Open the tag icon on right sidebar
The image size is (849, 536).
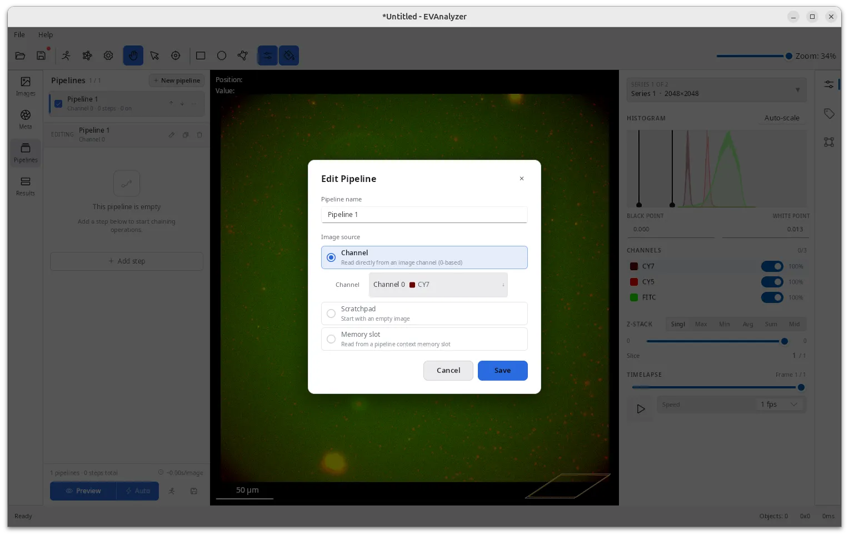[x=829, y=114]
